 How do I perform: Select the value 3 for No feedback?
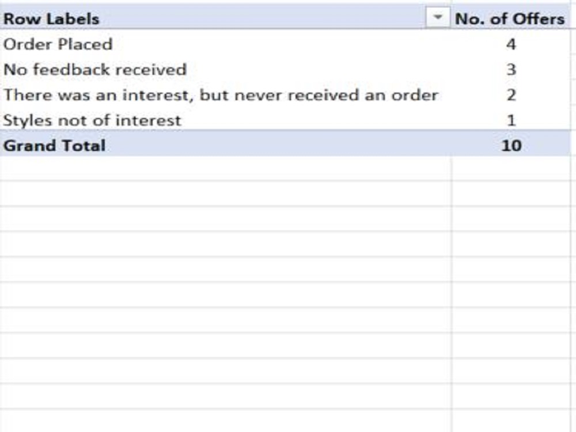[511, 70]
